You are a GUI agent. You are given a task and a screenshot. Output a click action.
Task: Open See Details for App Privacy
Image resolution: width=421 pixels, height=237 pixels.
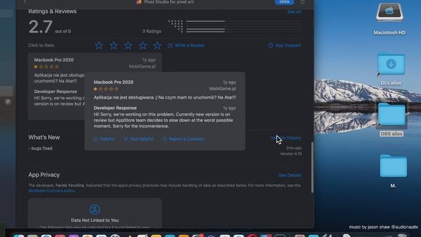289,175
